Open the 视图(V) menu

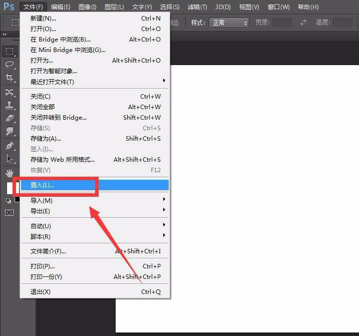[249, 7]
